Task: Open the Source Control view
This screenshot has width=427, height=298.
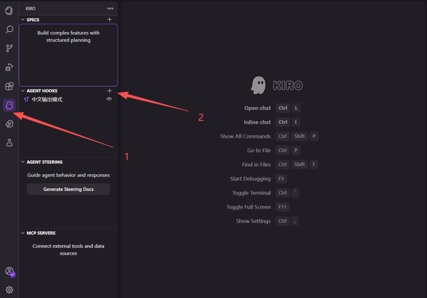Action: pyautogui.click(x=9, y=48)
